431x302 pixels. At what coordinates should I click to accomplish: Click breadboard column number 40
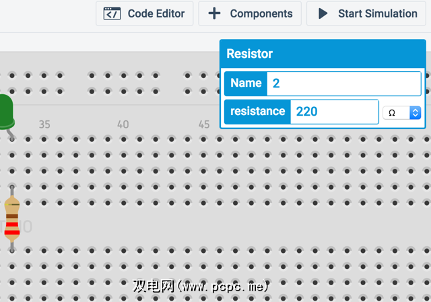coord(123,124)
